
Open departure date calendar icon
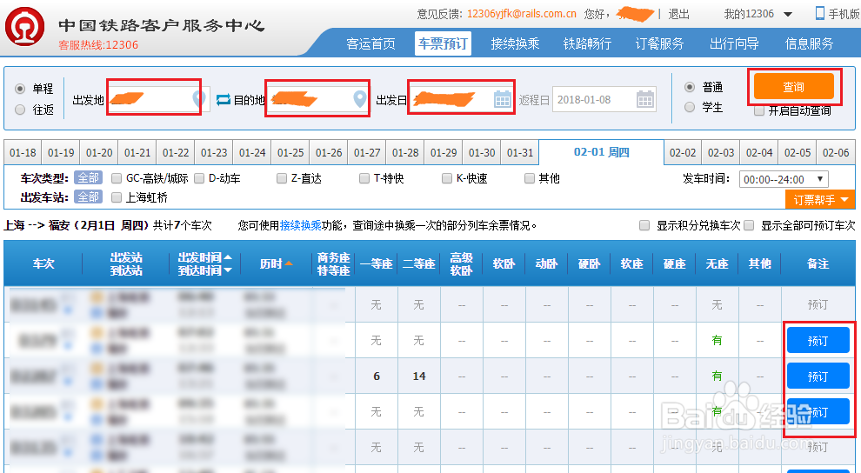click(x=502, y=99)
